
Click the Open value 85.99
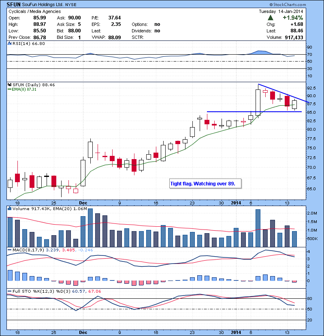click(x=40, y=18)
